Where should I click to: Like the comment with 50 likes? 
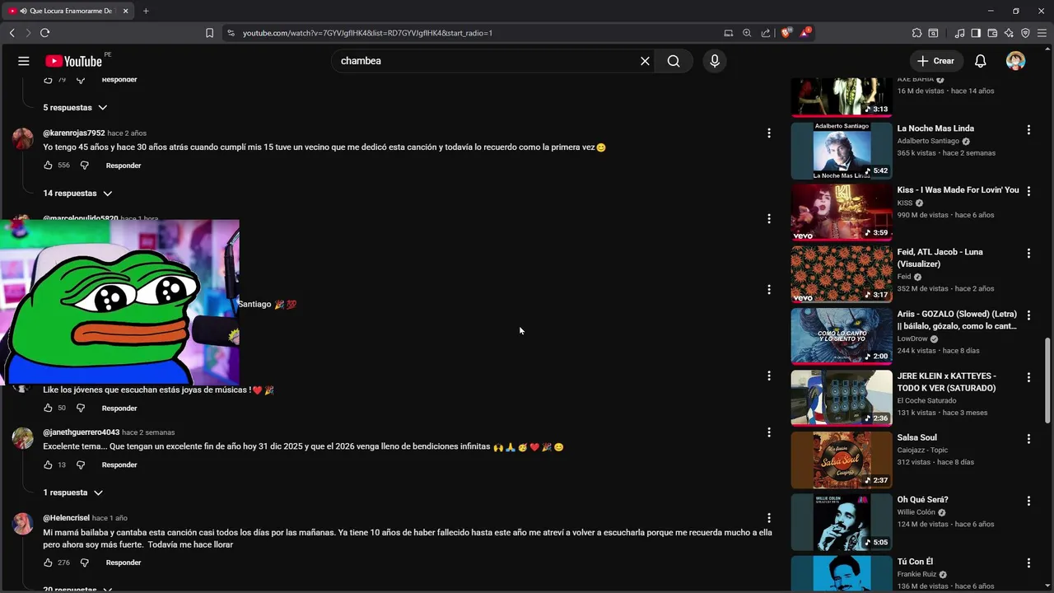(x=48, y=408)
